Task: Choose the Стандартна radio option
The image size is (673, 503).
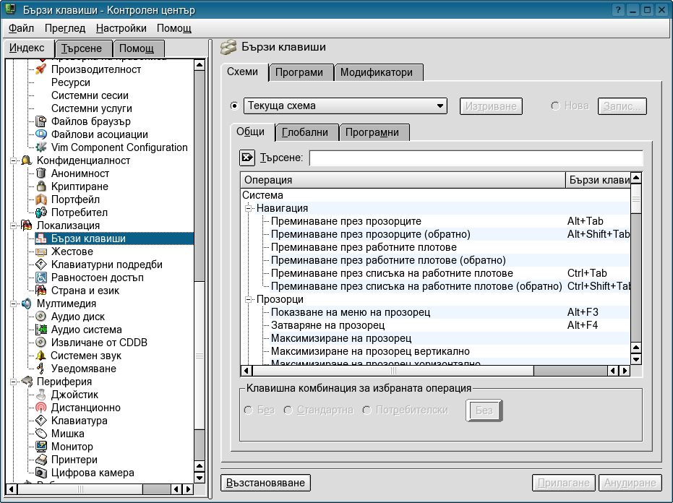Action: click(288, 410)
